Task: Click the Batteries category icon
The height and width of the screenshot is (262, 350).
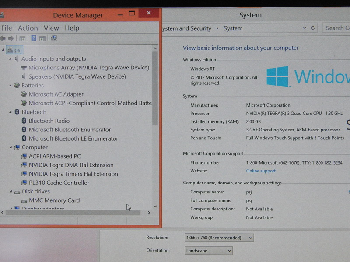Action: 17,85
